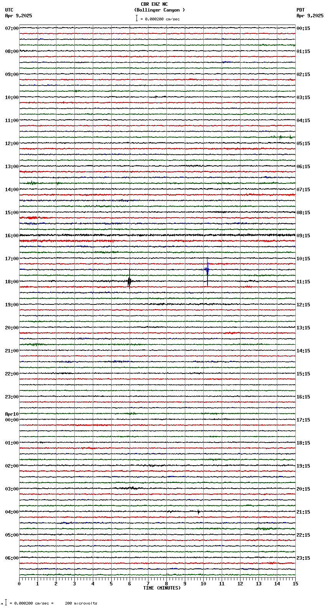Click the '200 microvolts' footer scale text
The height and width of the screenshot is (608, 326).
pos(81,603)
